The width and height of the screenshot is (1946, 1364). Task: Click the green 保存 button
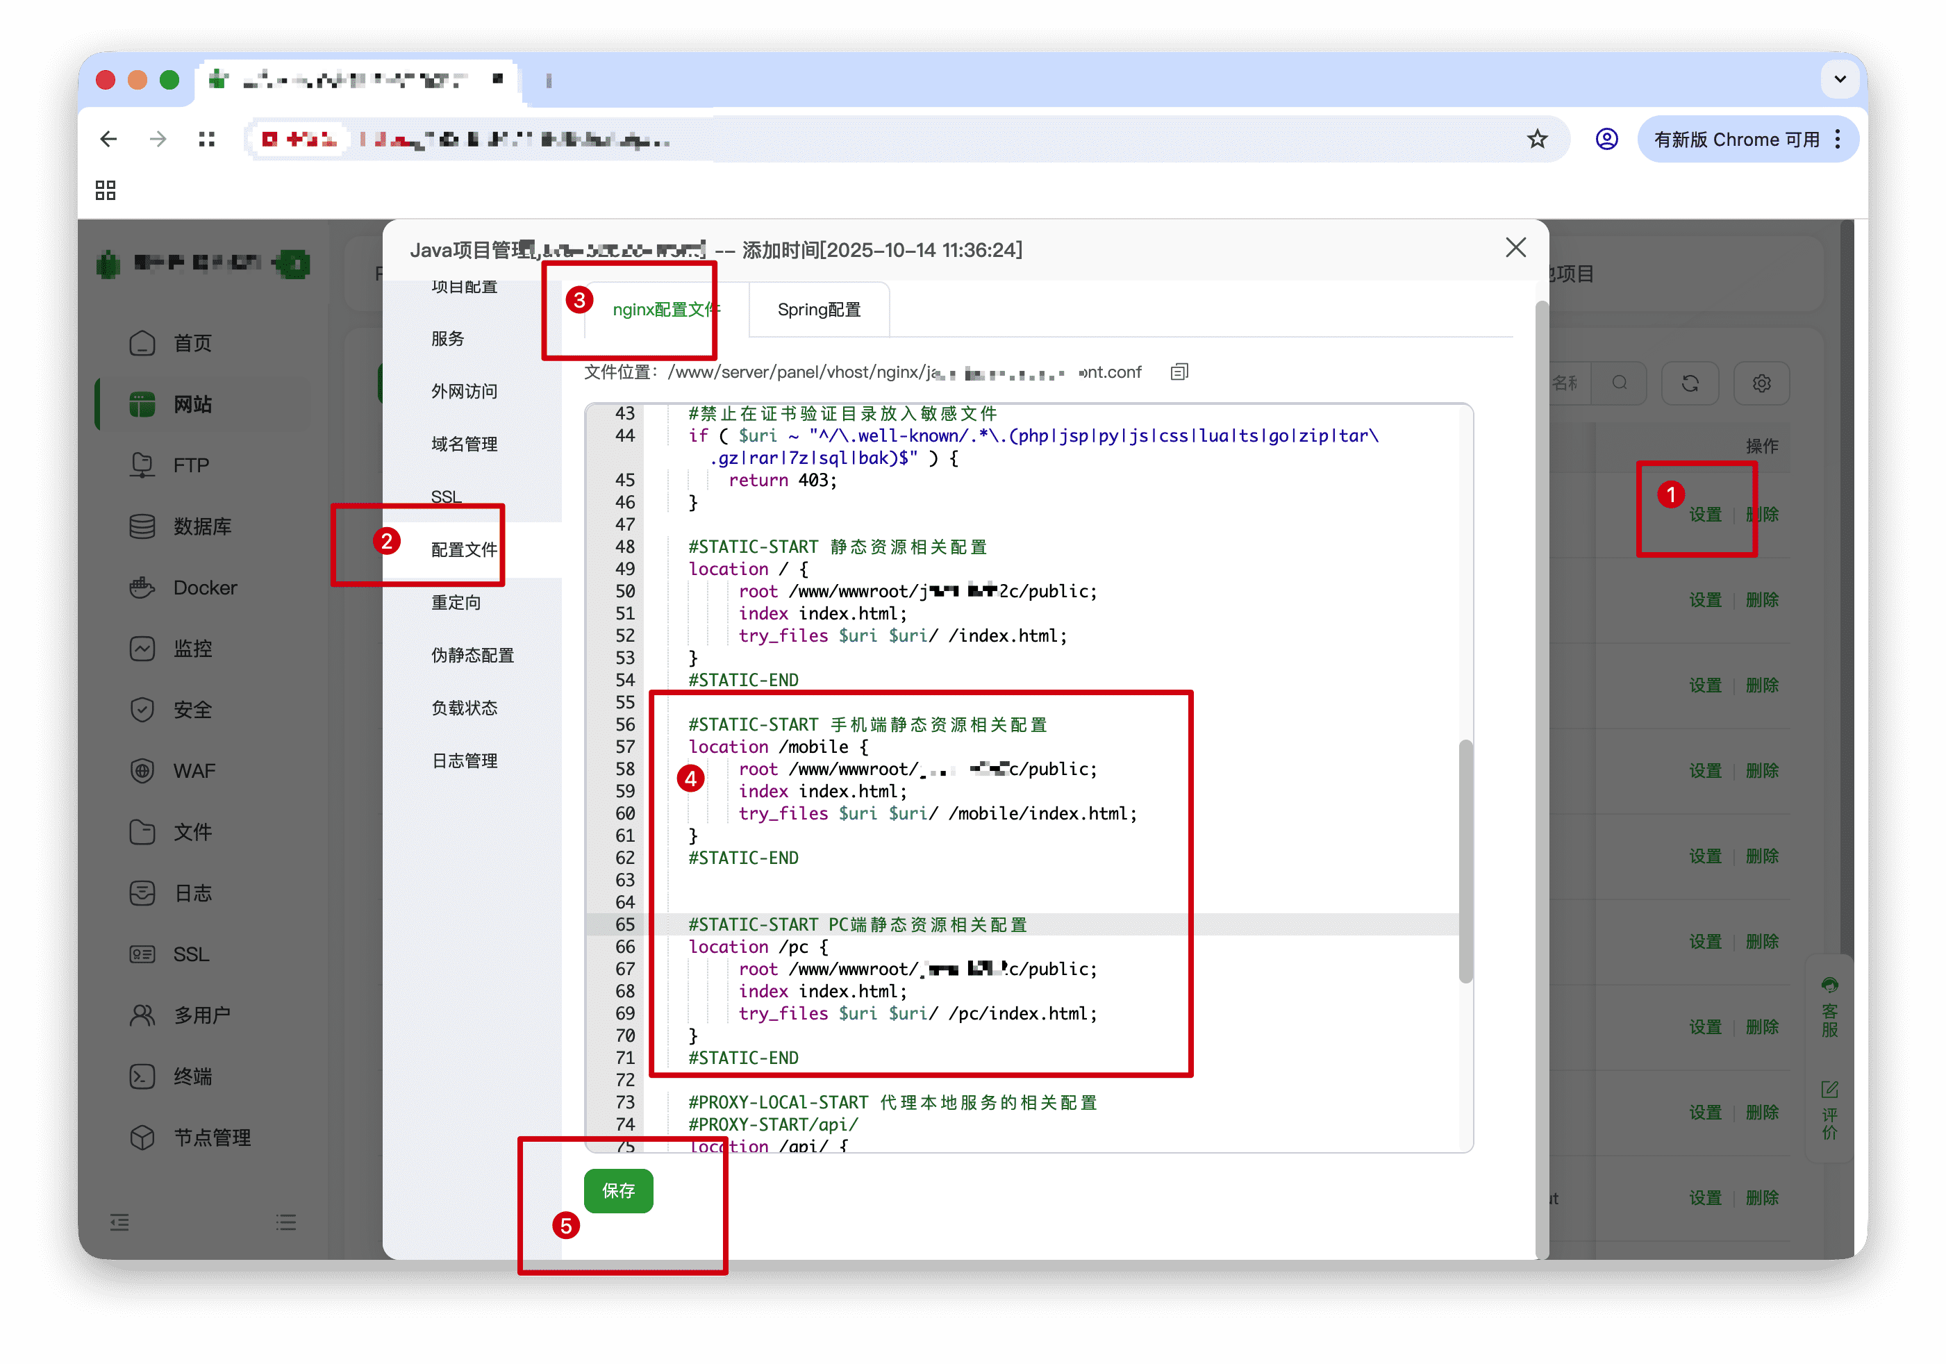tap(618, 1190)
